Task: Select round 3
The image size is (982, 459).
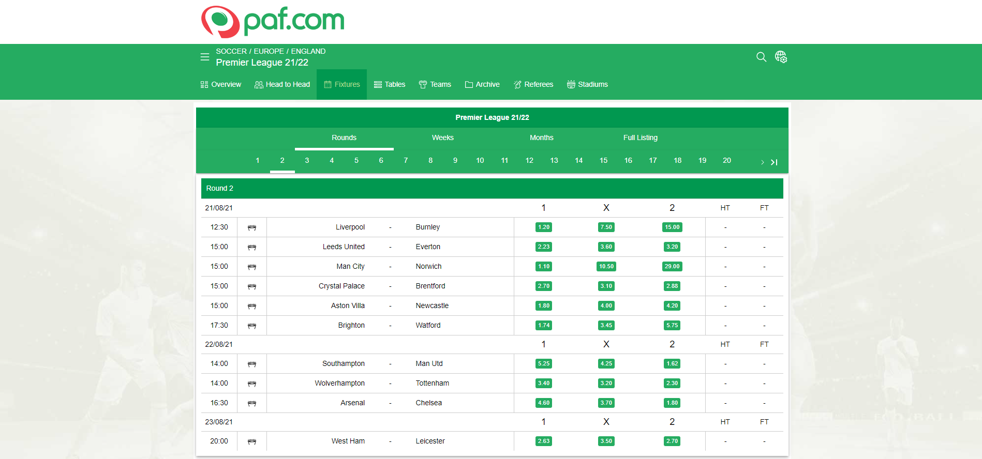Action: point(307,160)
